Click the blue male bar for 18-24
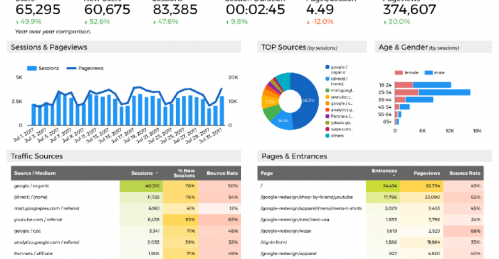 (432, 85)
